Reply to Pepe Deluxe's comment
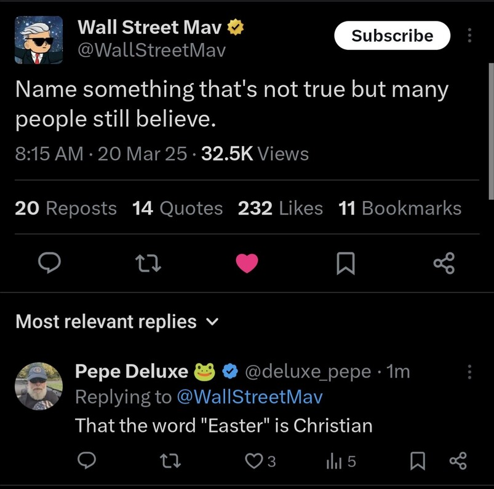494x489 pixels. 87,461
